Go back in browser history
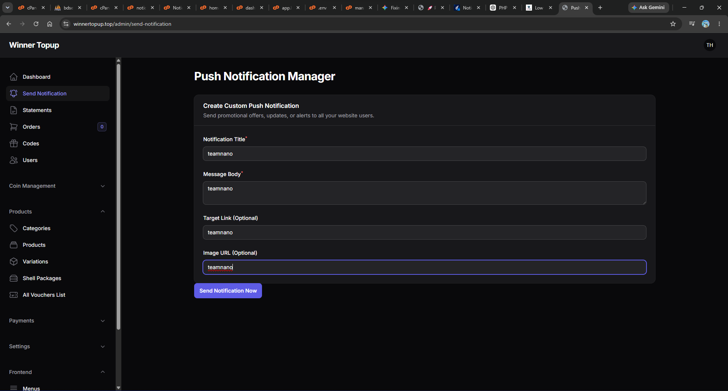728x391 pixels. point(9,24)
